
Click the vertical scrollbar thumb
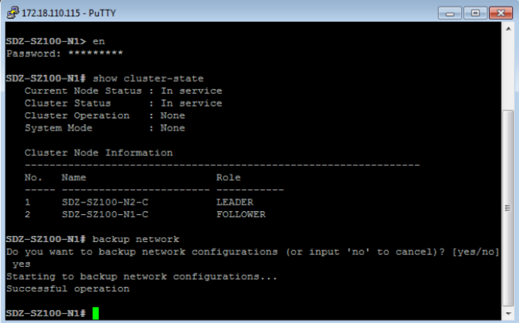508,208
